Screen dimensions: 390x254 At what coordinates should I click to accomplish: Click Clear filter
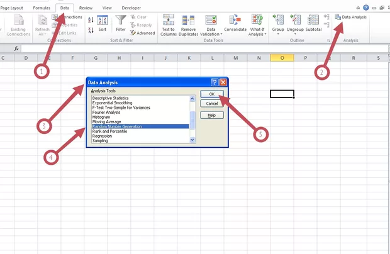[139, 17]
